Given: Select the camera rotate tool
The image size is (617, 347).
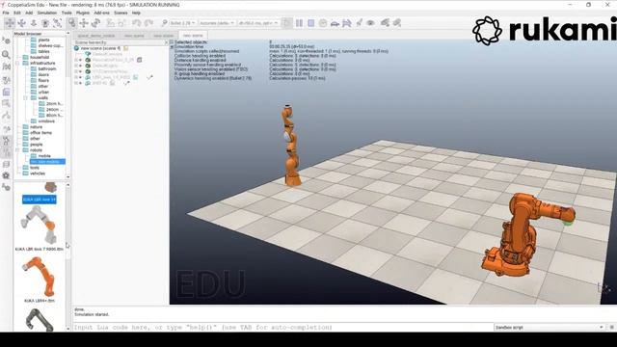Looking at the screenshot, I should (21, 23).
